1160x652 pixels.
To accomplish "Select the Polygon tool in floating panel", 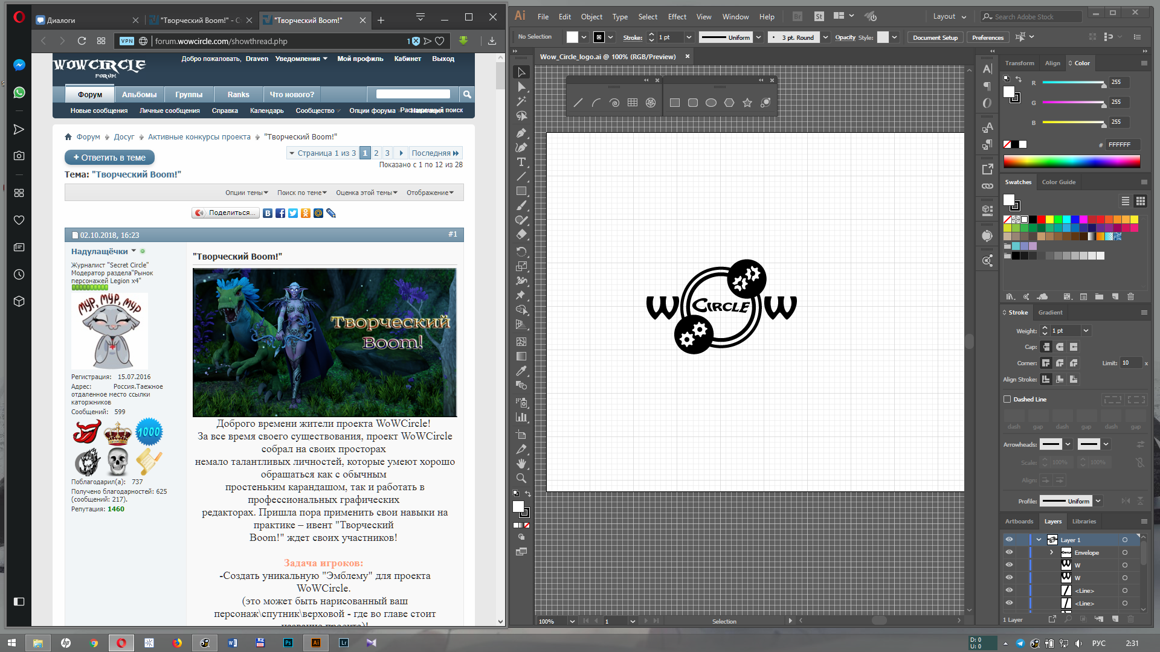I will (x=729, y=103).
